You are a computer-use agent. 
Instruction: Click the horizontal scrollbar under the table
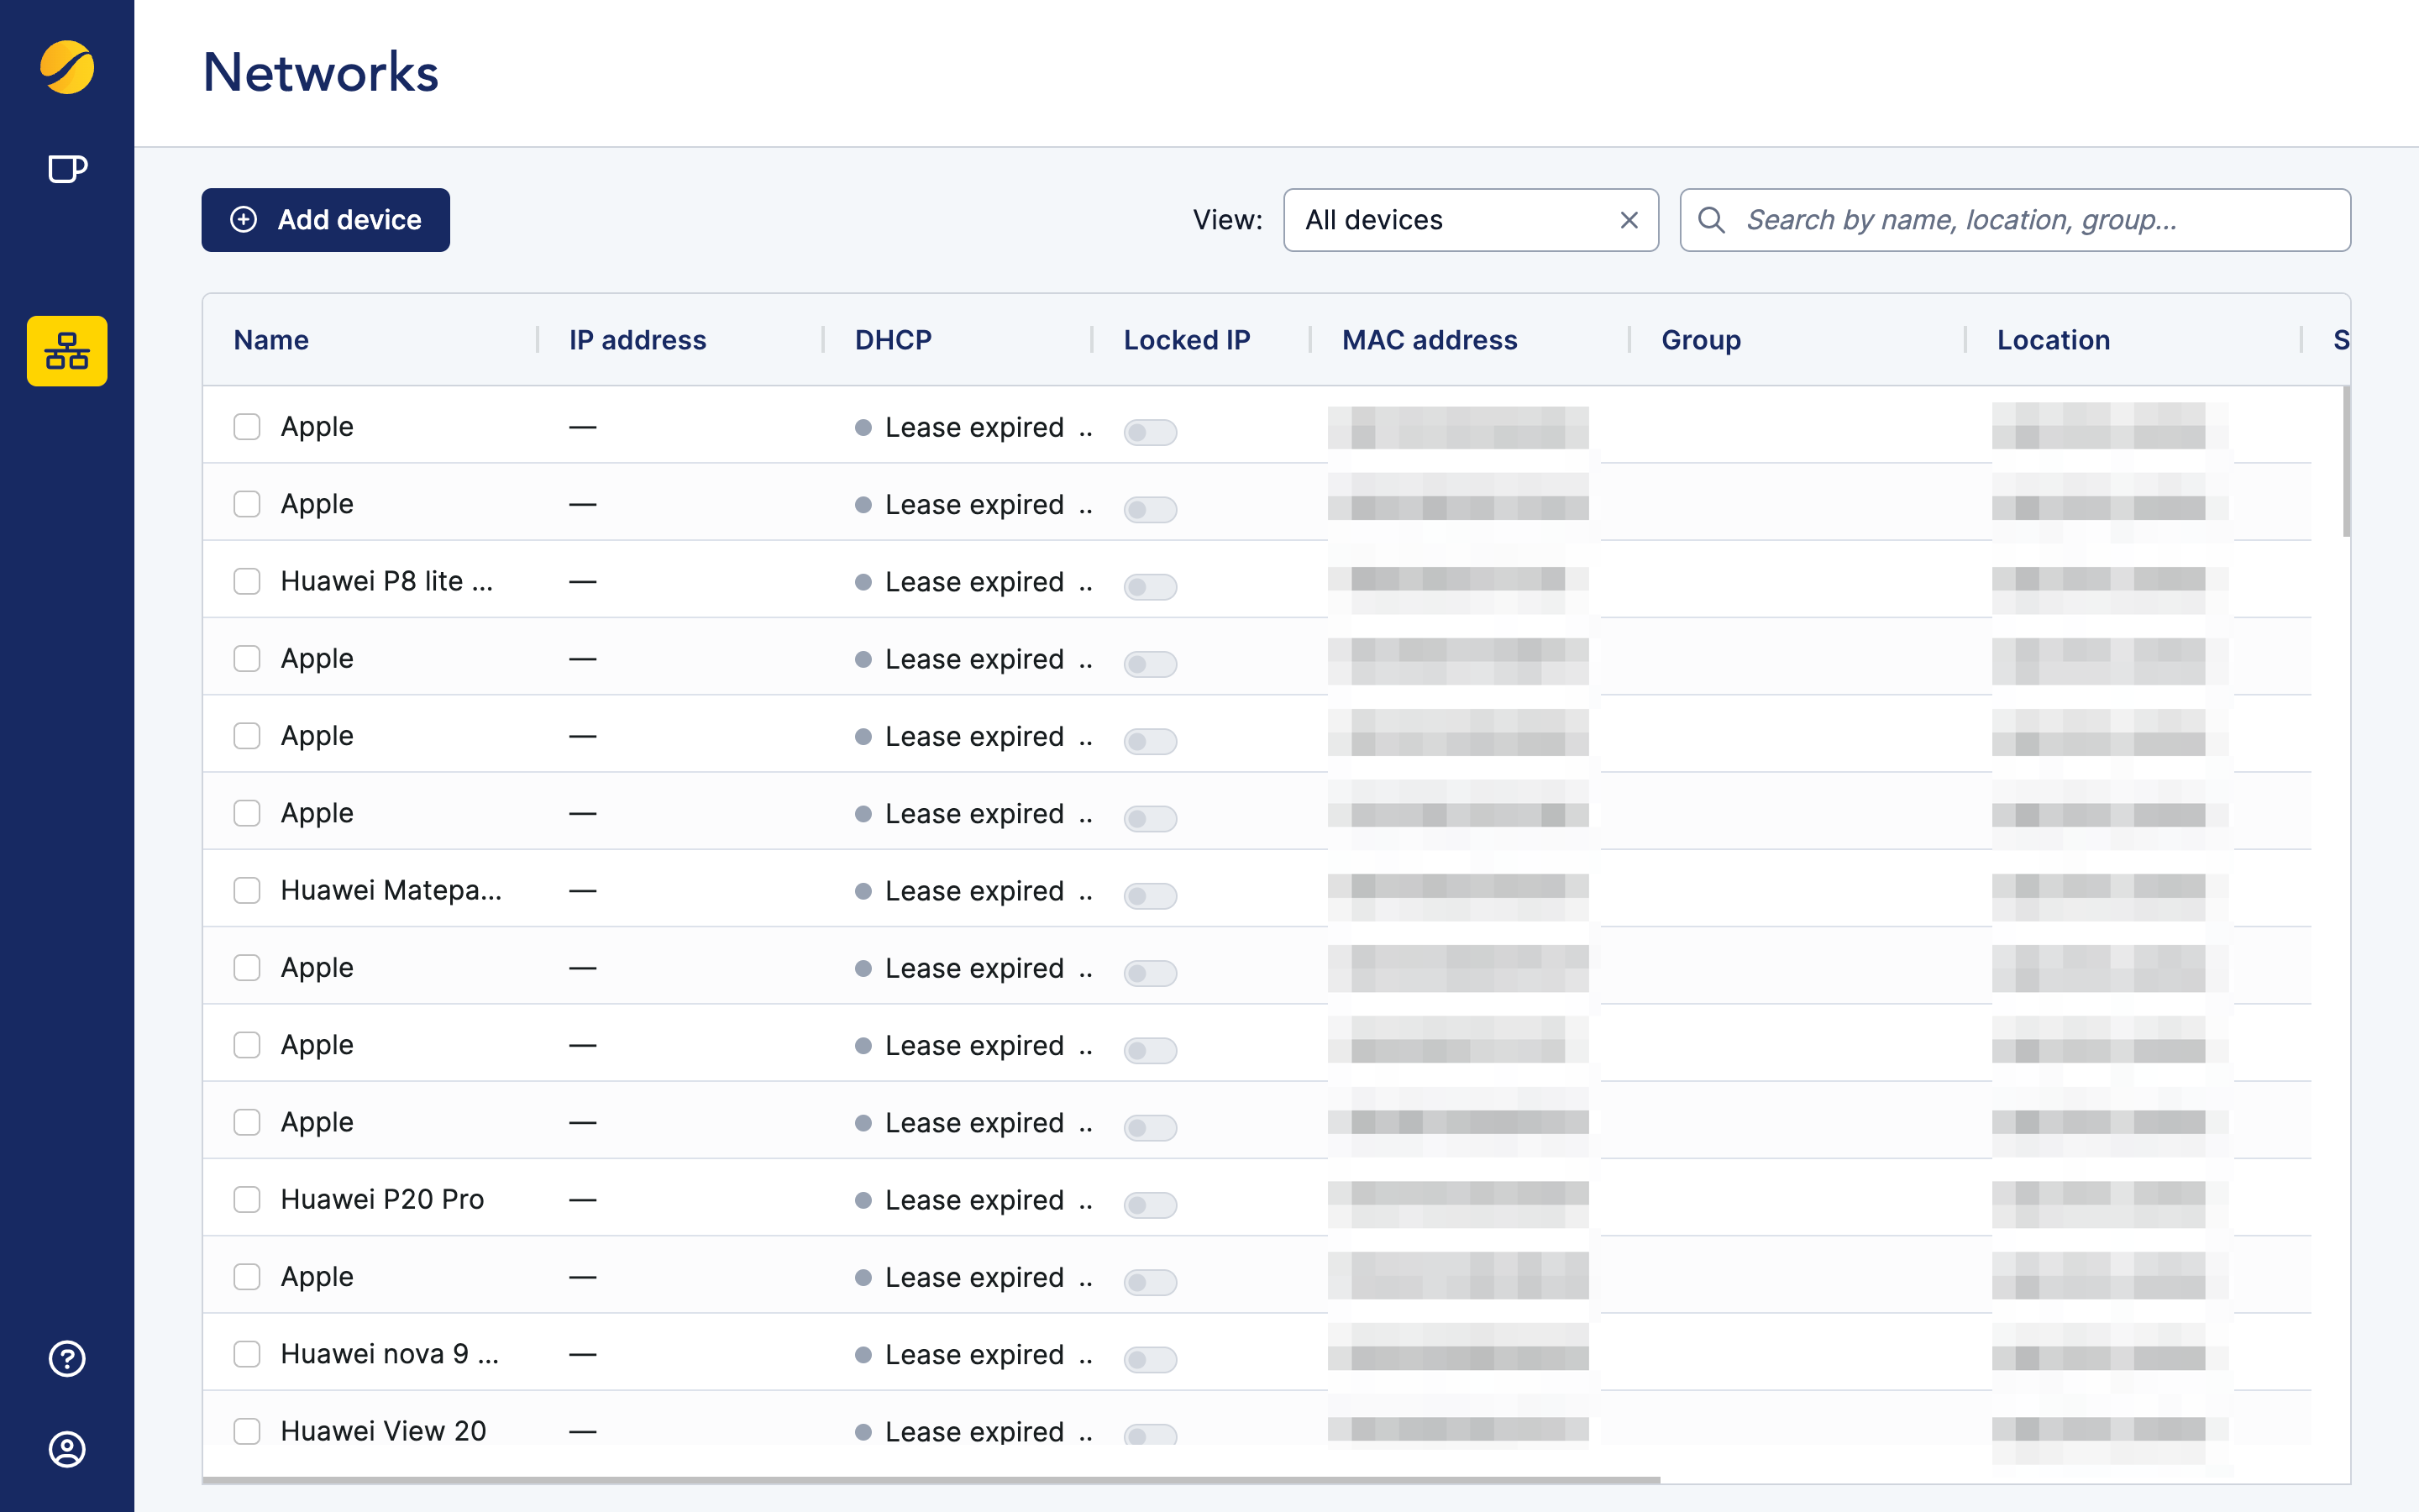pos(930,1479)
